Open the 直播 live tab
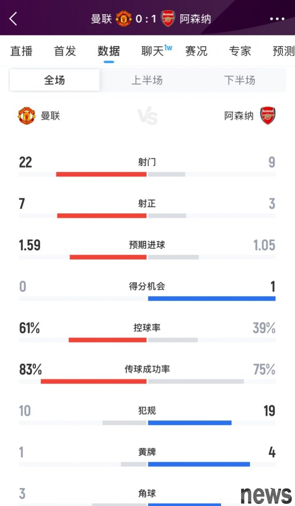Screen dimensions: 295x506 pyautogui.click(x=21, y=51)
